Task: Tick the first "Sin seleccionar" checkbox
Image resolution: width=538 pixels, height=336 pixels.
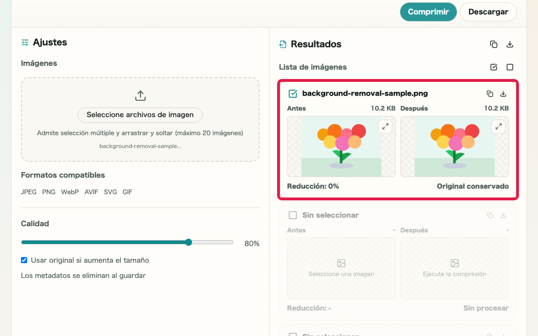Action: [x=293, y=215]
